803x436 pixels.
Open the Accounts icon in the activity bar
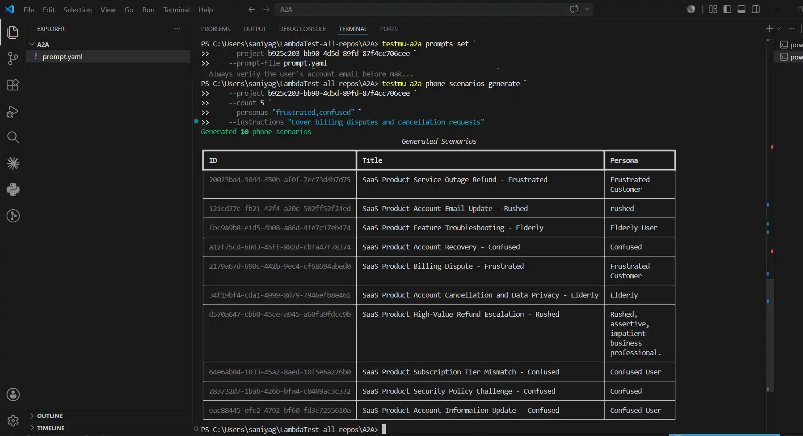point(13,394)
